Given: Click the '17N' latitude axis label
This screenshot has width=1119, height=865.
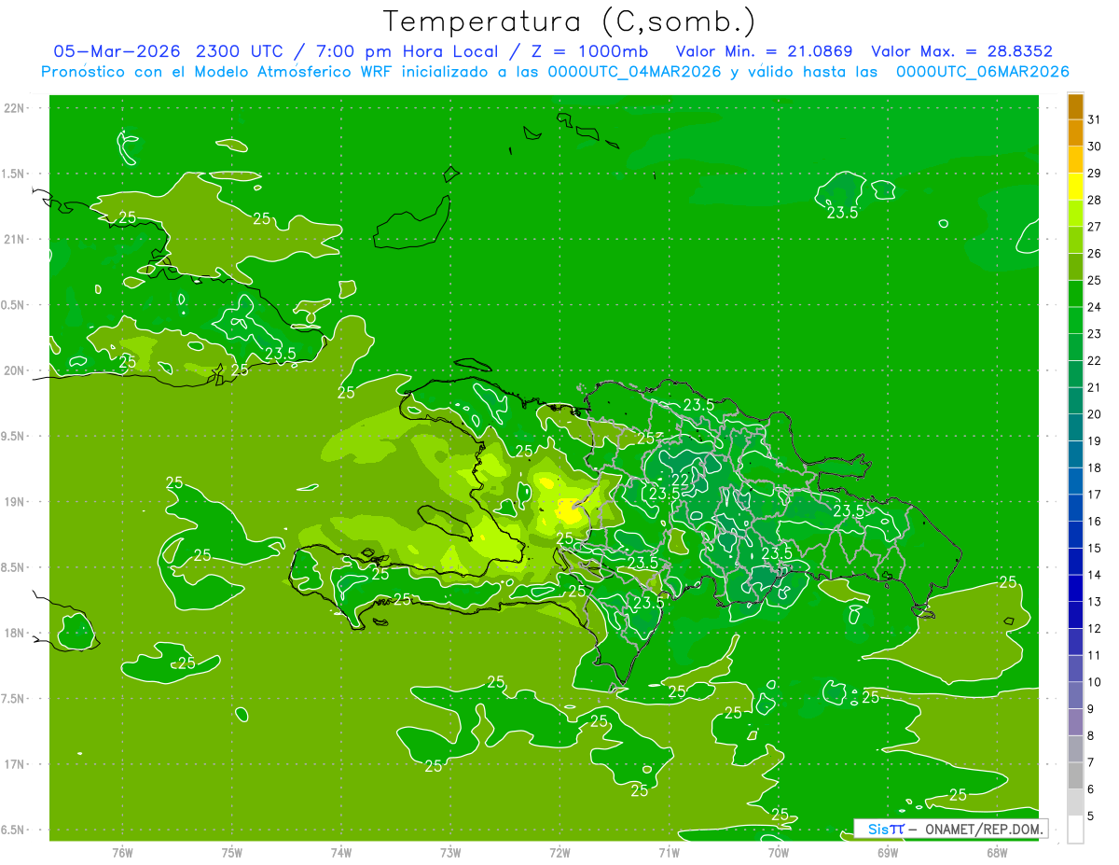Looking at the screenshot, I should 16,764.
